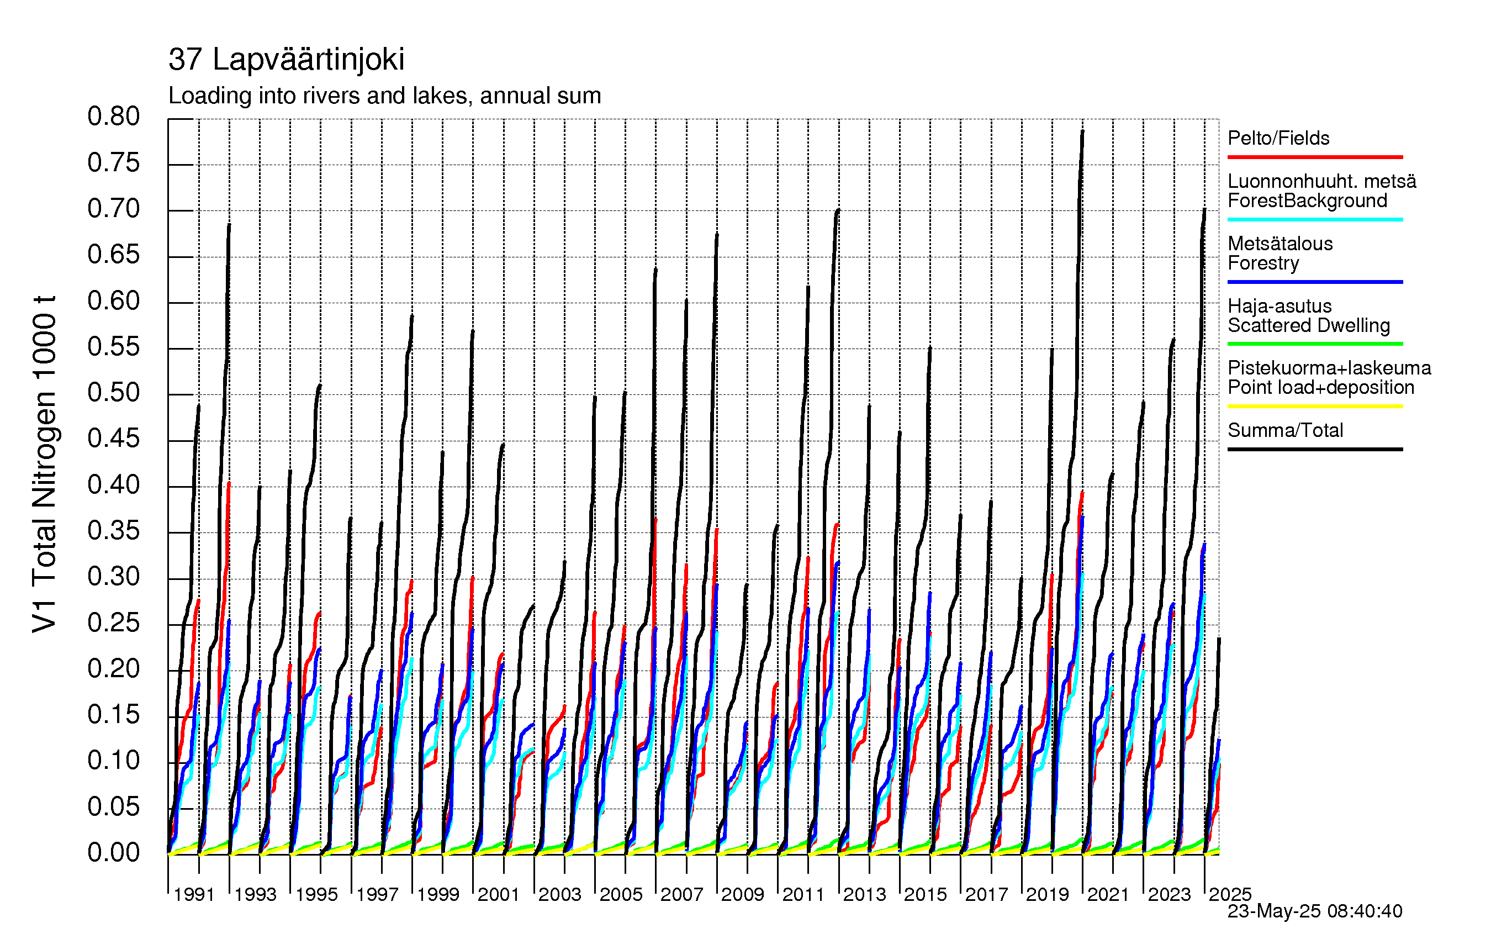Click the x-axis year label 2015
Image resolution: width=1491 pixels, height=939 pixels.
925,894
